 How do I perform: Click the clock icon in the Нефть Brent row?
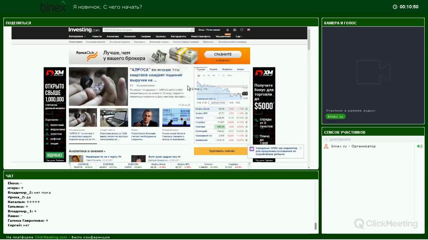[x=246, y=109]
